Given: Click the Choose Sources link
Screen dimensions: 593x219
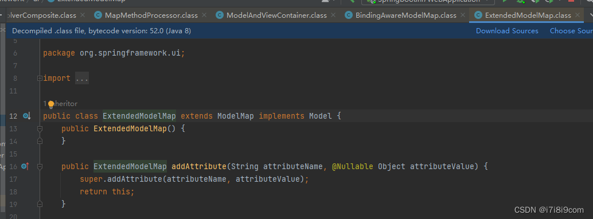Looking at the screenshot, I should pos(571,31).
